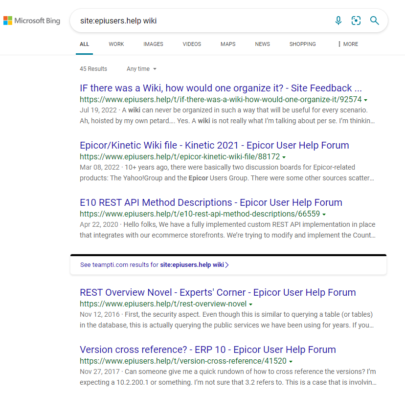Click the 'Mar 08, 2022' snippet text
Image resolution: width=405 pixels, height=393 pixels.
pyautogui.click(x=99, y=168)
